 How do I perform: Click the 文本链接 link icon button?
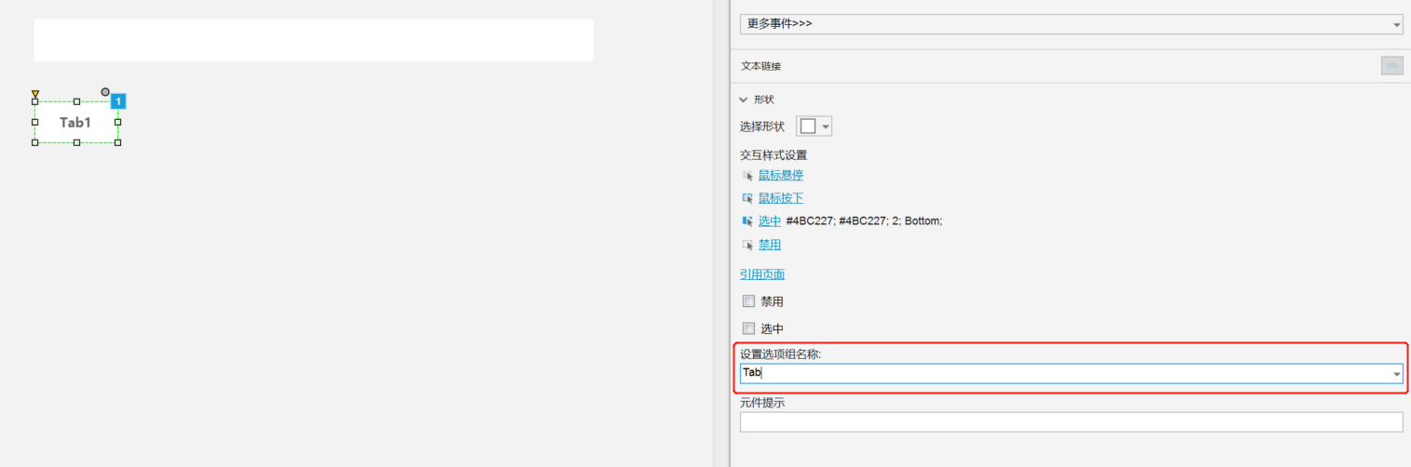point(1391,66)
